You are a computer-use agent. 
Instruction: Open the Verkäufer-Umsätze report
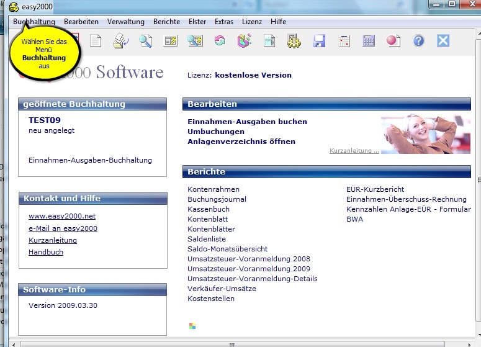click(222, 289)
